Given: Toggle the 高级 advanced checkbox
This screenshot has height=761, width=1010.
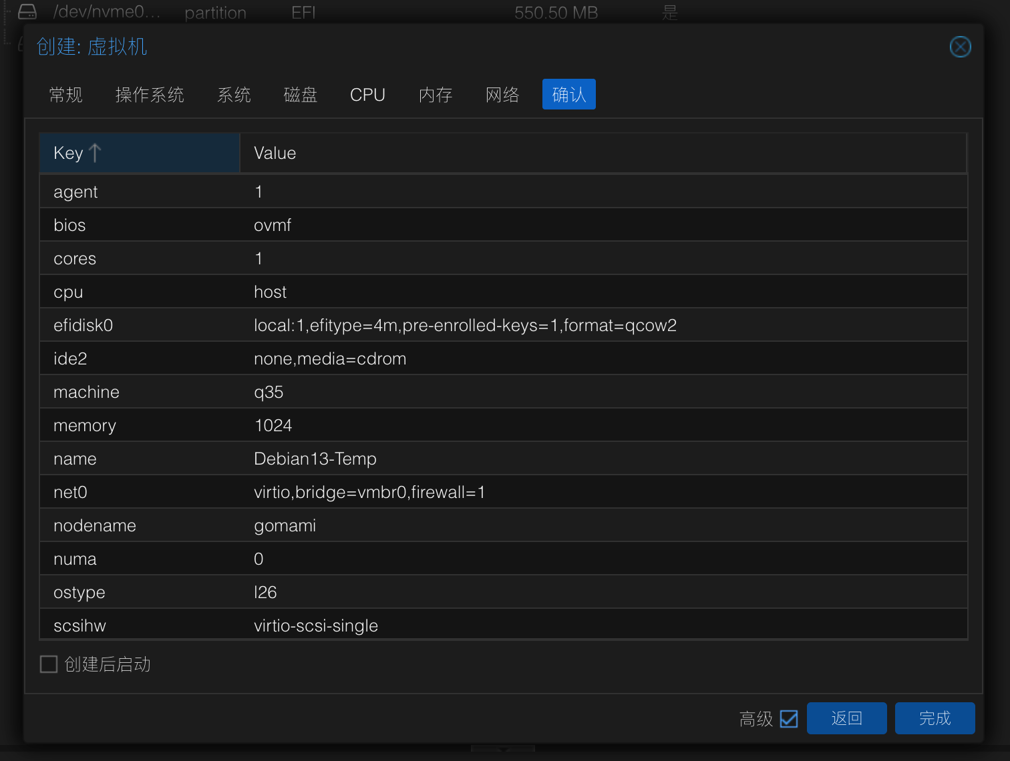Looking at the screenshot, I should point(789,719).
